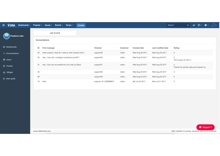Click the Freelance Jobs project avatar
Image resolution: width=220 pixels, height=156 pixels.
[6, 36]
